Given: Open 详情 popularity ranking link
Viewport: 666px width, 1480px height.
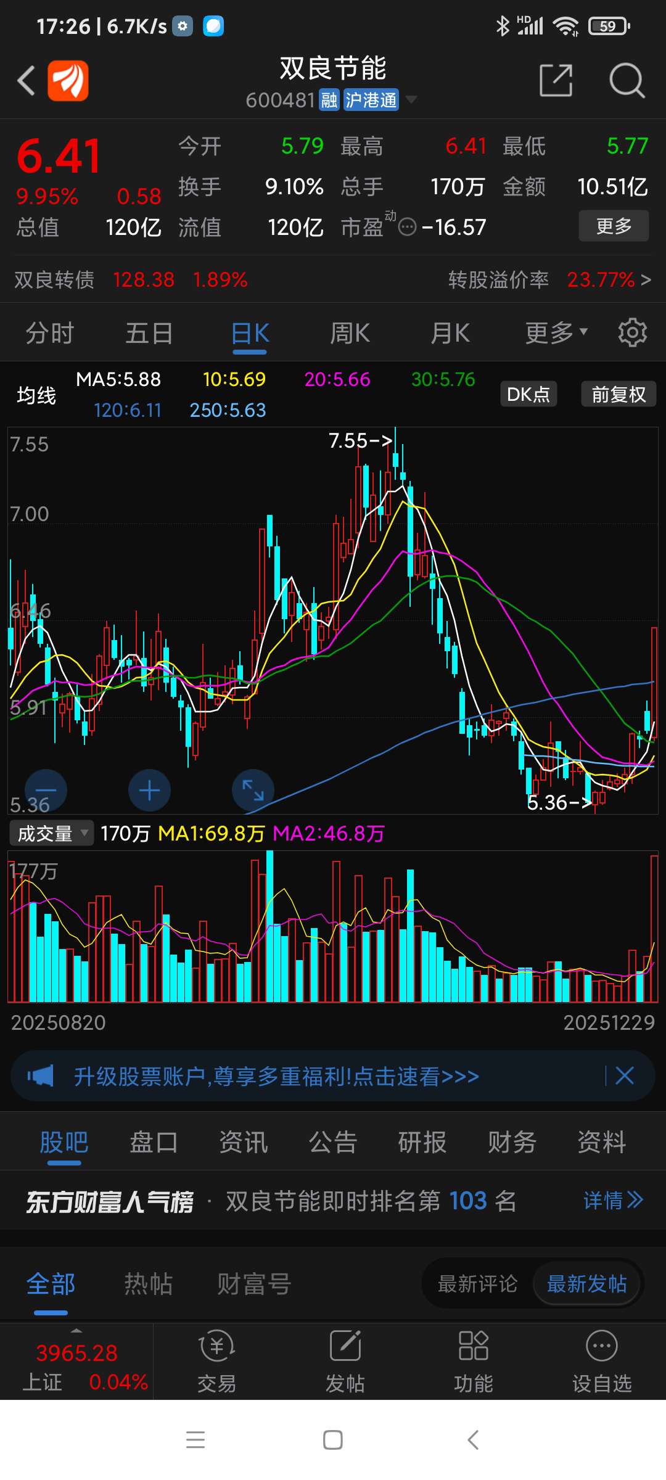Looking at the screenshot, I should (613, 1200).
